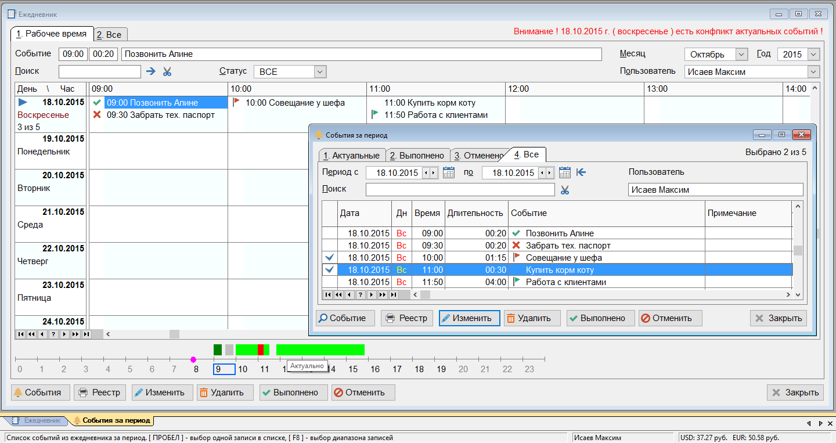Open the Пользователь dropdown with Исаев Максим

[x=813, y=72]
